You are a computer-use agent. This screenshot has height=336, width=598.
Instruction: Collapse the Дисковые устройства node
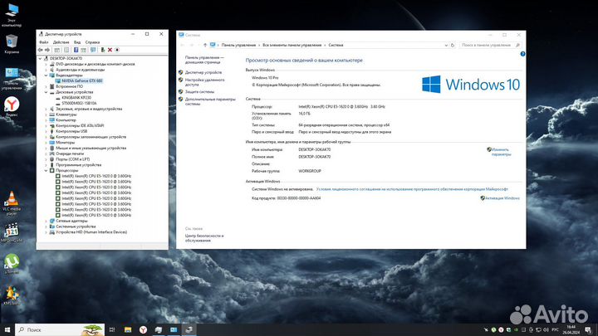(47, 92)
